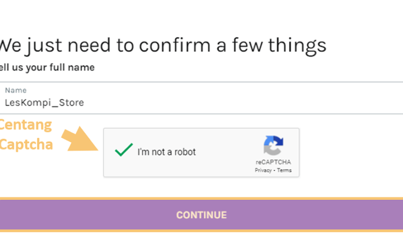Click the word "Store" in Name field

pyautogui.click(x=72, y=103)
